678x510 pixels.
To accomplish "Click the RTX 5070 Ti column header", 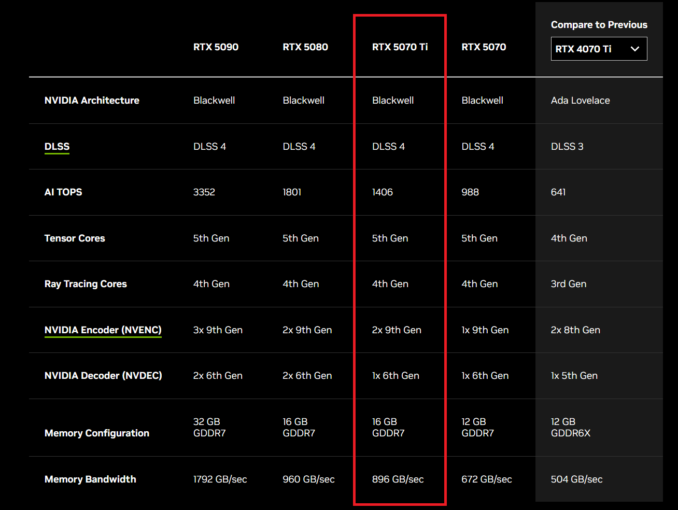I will pos(400,47).
